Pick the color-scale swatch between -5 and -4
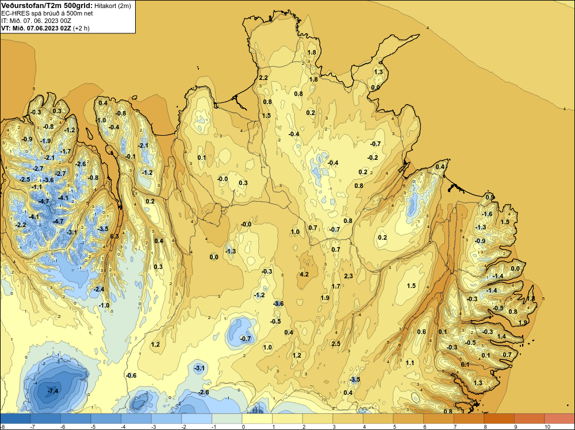The width and height of the screenshot is (575, 430). (106, 419)
